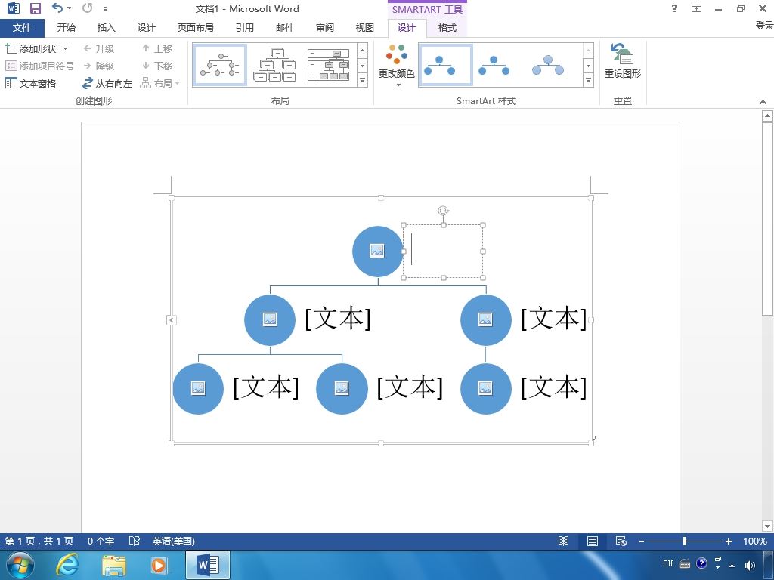Open the 文件 tab
This screenshot has height=580, width=774.
tap(22, 28)
